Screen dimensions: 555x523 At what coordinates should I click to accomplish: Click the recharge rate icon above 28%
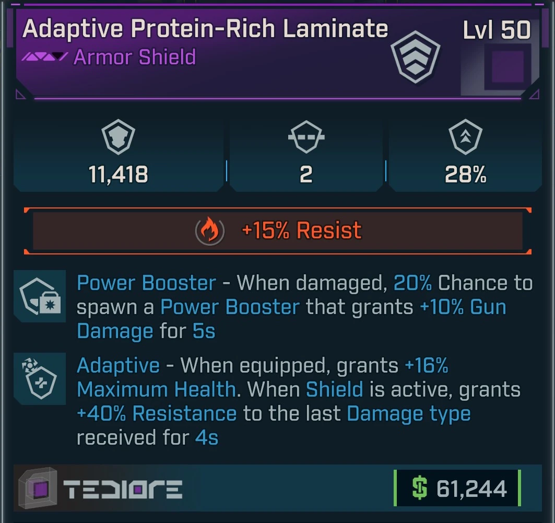tap(465, 138)
